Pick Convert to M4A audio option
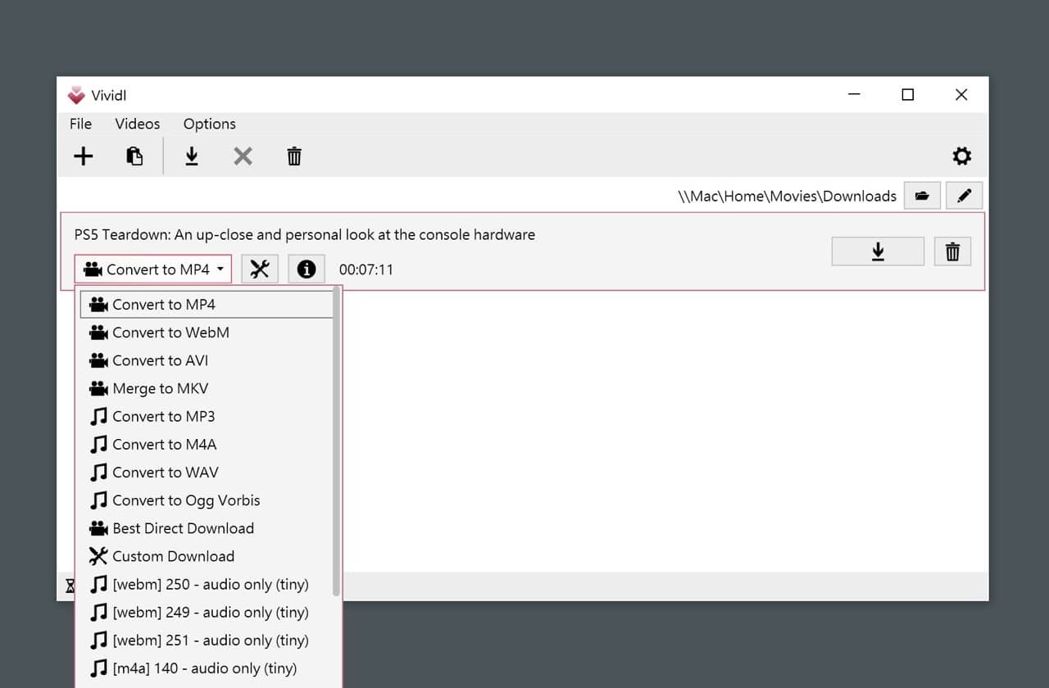Viewport: 1049px width, 688px height. 207,444
